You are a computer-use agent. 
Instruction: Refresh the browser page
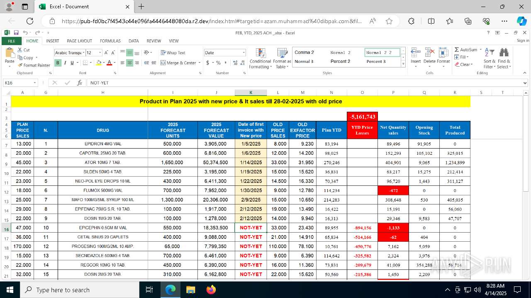tap(30, 21)
